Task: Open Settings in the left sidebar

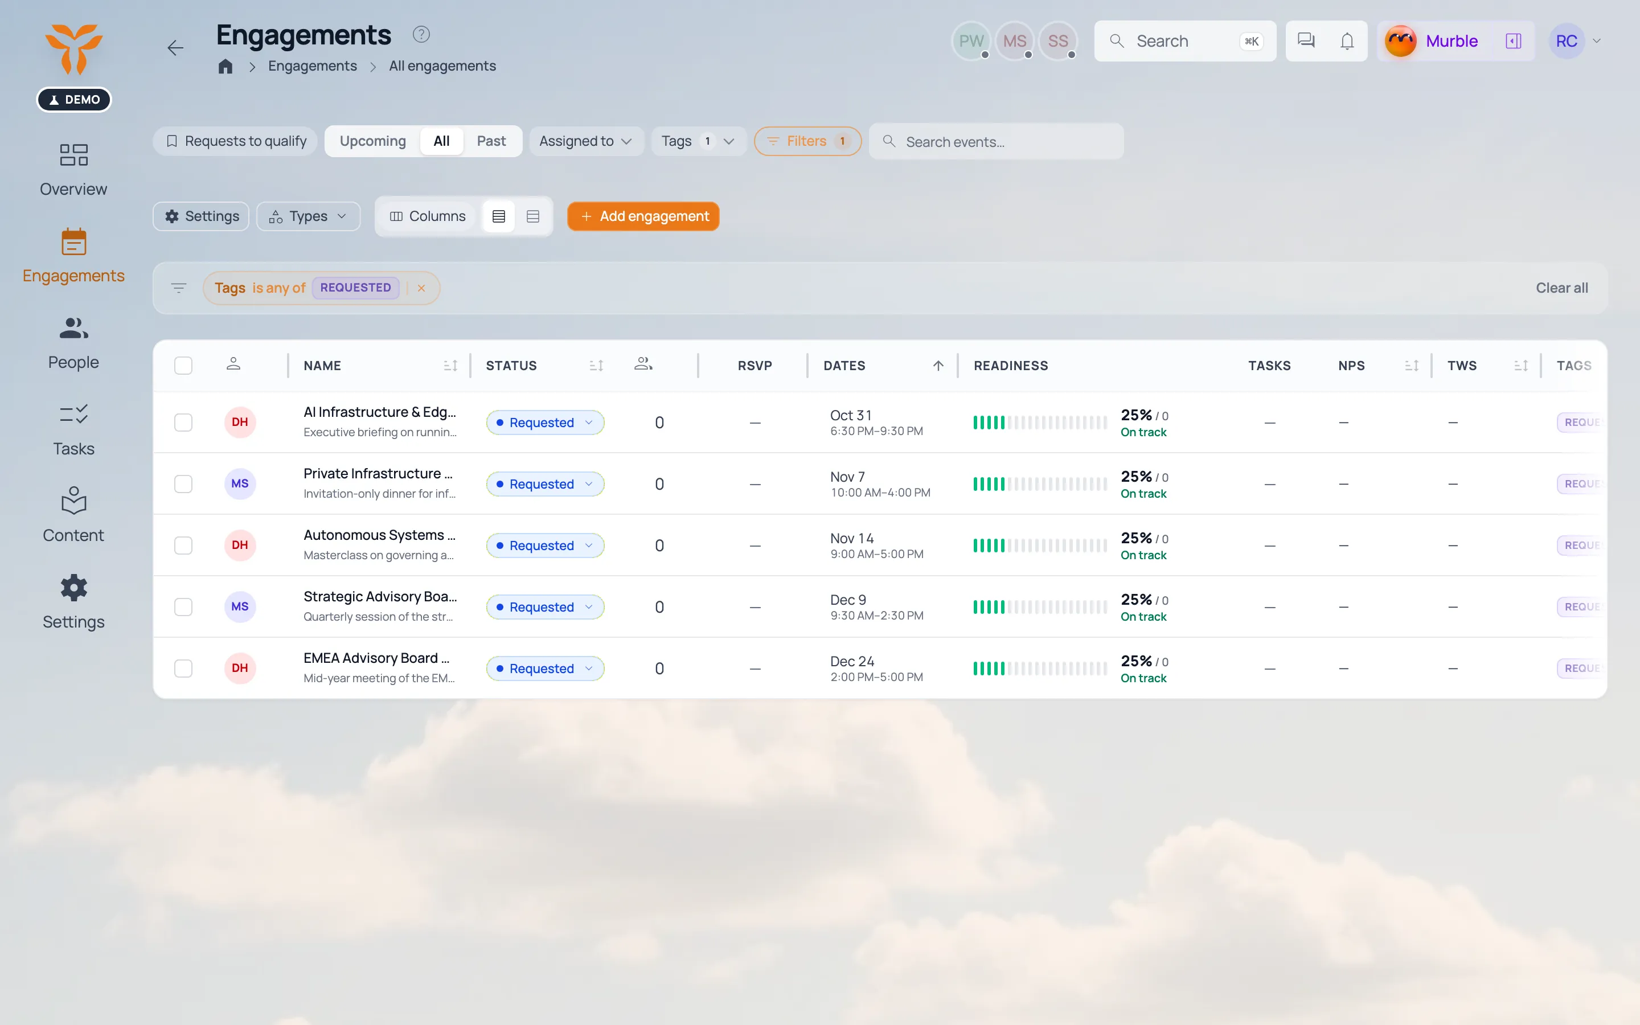Action: pos(73,602)
